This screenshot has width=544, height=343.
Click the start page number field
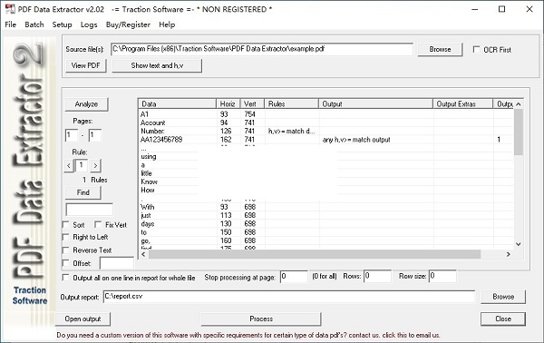pyautogui.click(x=72, y=135)
